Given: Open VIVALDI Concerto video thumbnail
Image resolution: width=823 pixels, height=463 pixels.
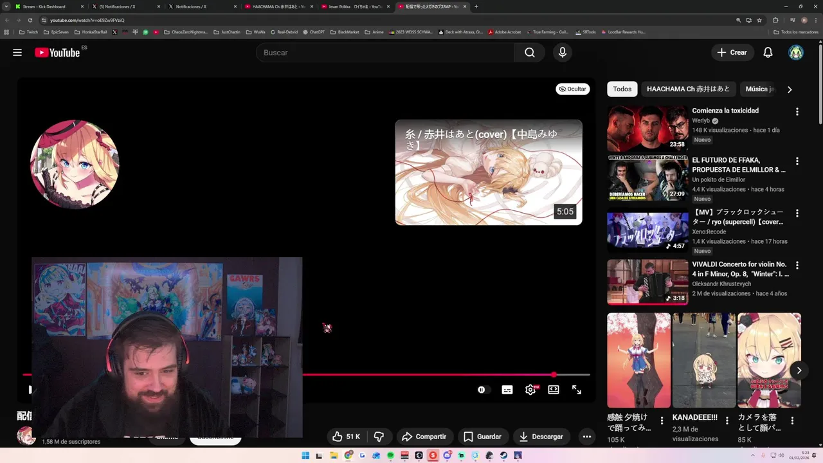Looking at the screenshot, I should pos(647,282).
